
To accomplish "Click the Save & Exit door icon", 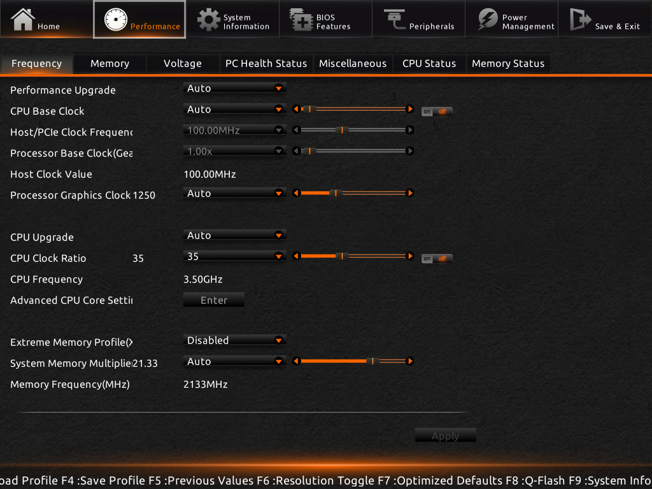I will [580, 20].
